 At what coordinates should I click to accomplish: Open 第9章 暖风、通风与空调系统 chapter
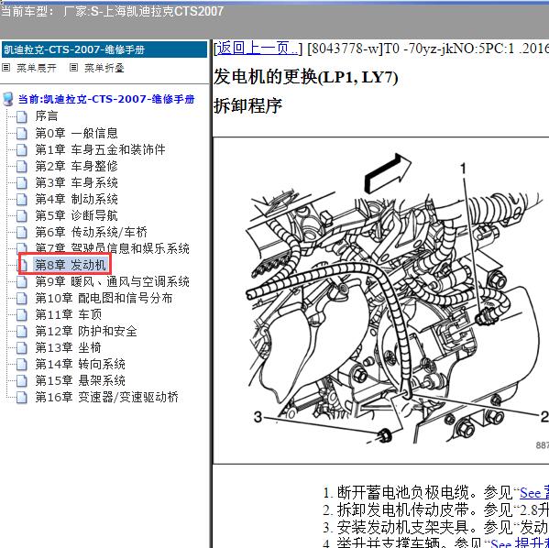tap(112, 281)
